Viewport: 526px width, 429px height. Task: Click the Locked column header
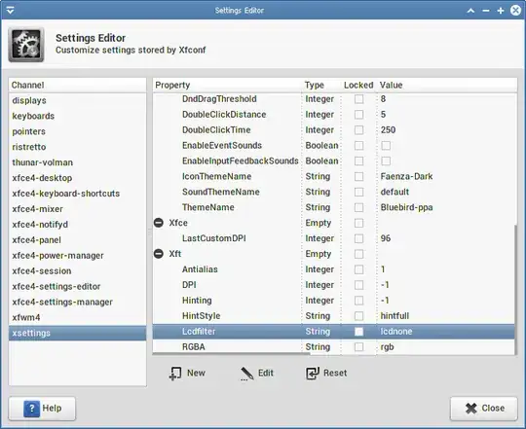[x=358, y=85]
